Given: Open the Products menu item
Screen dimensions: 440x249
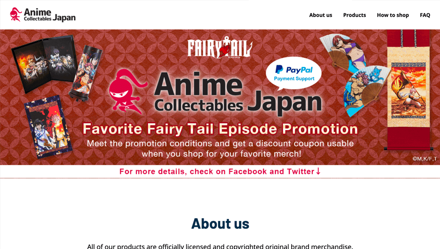Looking at the screenshot, I should click(x=354, y=15).
